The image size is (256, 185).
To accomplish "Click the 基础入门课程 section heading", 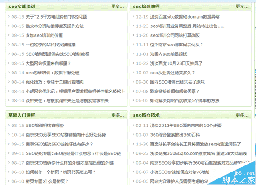I will tap(22, 115).
